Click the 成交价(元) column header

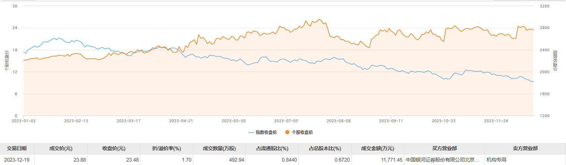[x=61, y=148]
